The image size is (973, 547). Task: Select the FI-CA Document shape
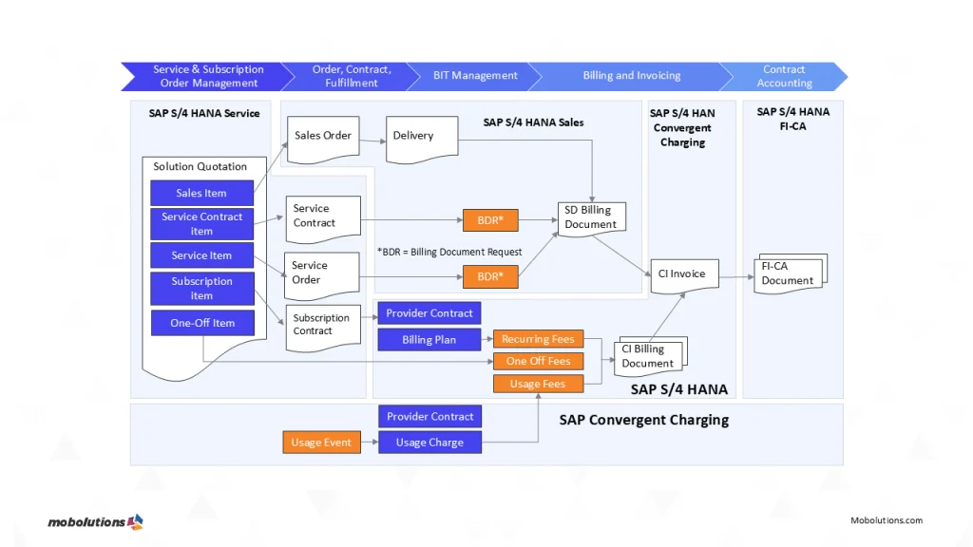pyautogui.click(x=791, y=273)
